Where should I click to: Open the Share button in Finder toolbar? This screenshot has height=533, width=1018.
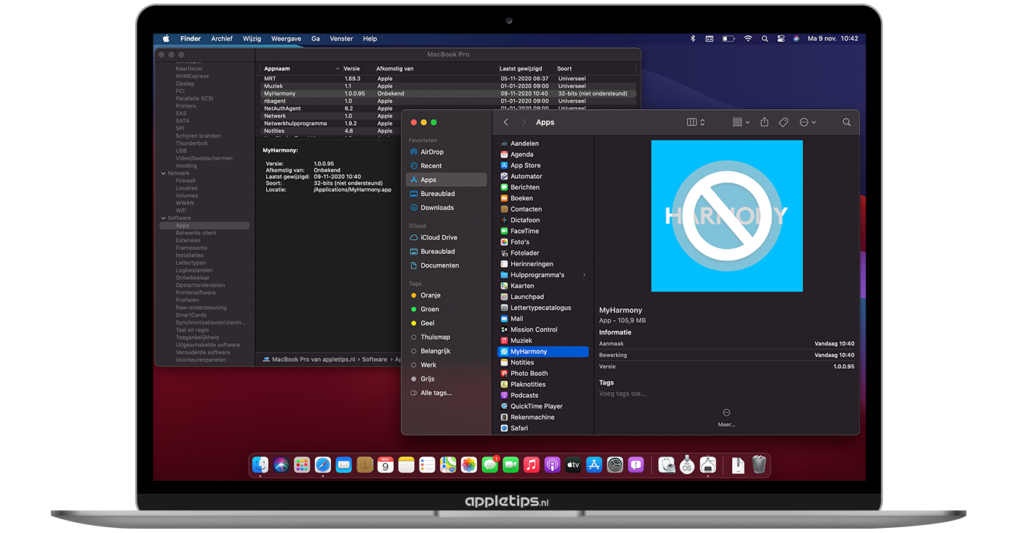[764, 122]
